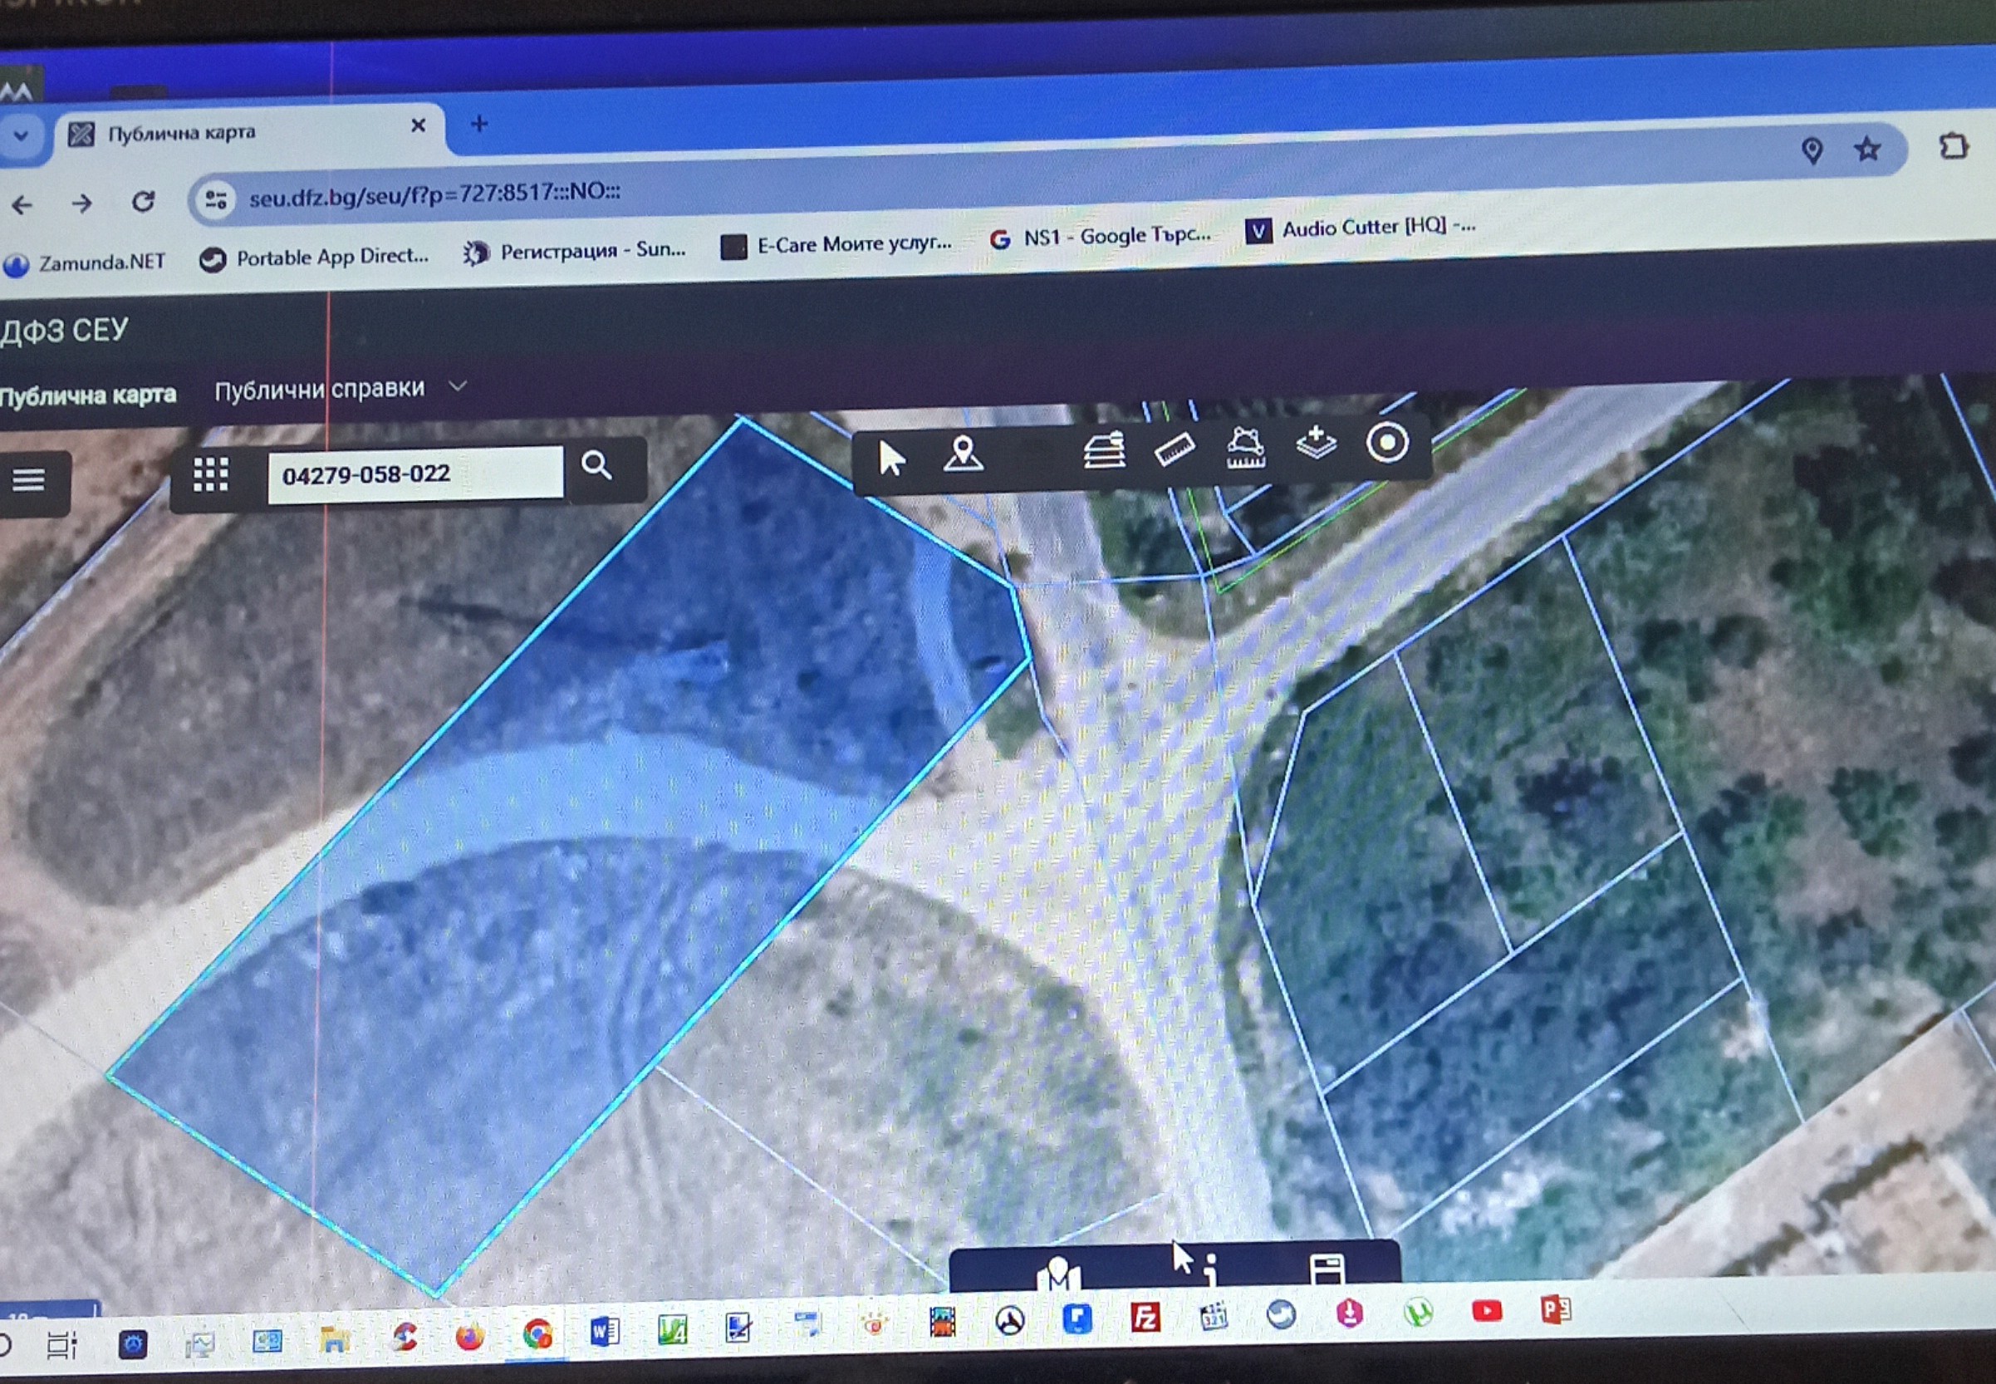Bookmark this page with the star
Screen dimensions: 1996x1384
(1866, 150)
